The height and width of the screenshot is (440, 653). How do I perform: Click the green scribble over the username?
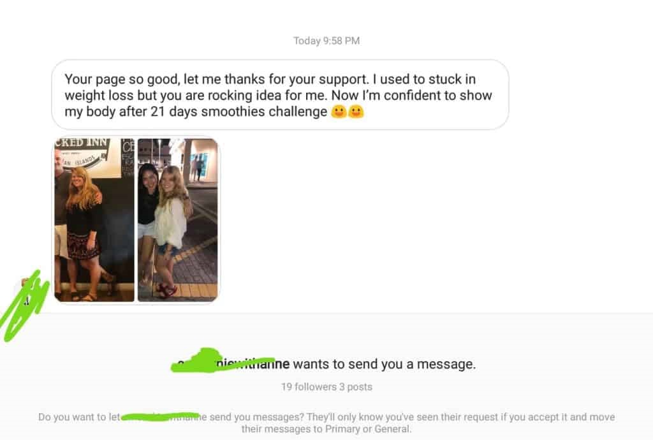[x=223, y=360]
